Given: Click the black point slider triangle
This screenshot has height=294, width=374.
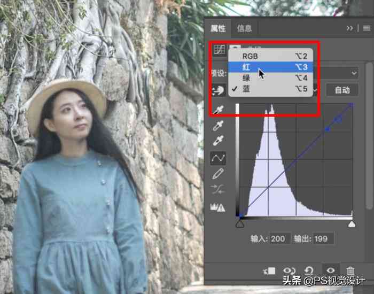Looking at the screenshot, I should click(240, 225).
